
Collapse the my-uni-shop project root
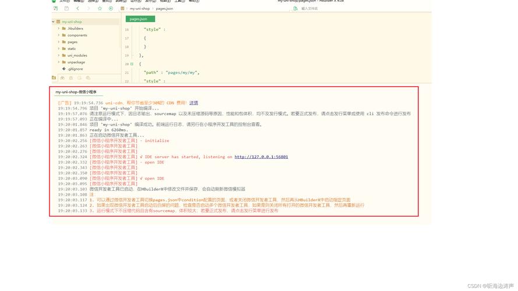click(x=53, y=22)
